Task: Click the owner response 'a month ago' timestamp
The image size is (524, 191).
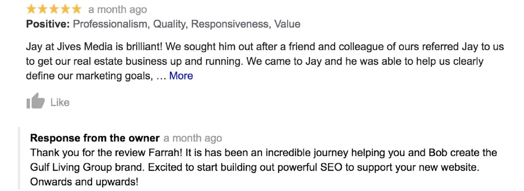Action: (x=192, y=138)
